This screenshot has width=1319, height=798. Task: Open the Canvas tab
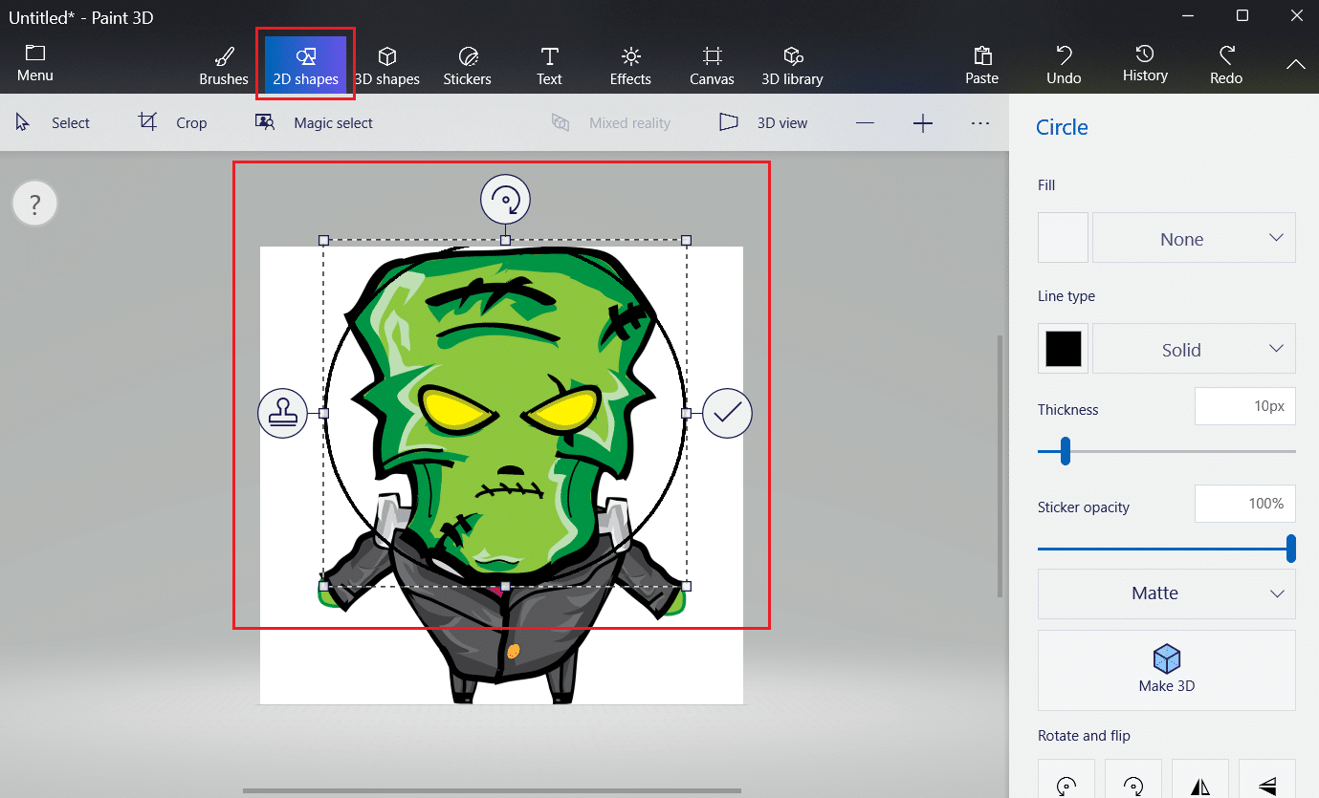tap(712, 65)
